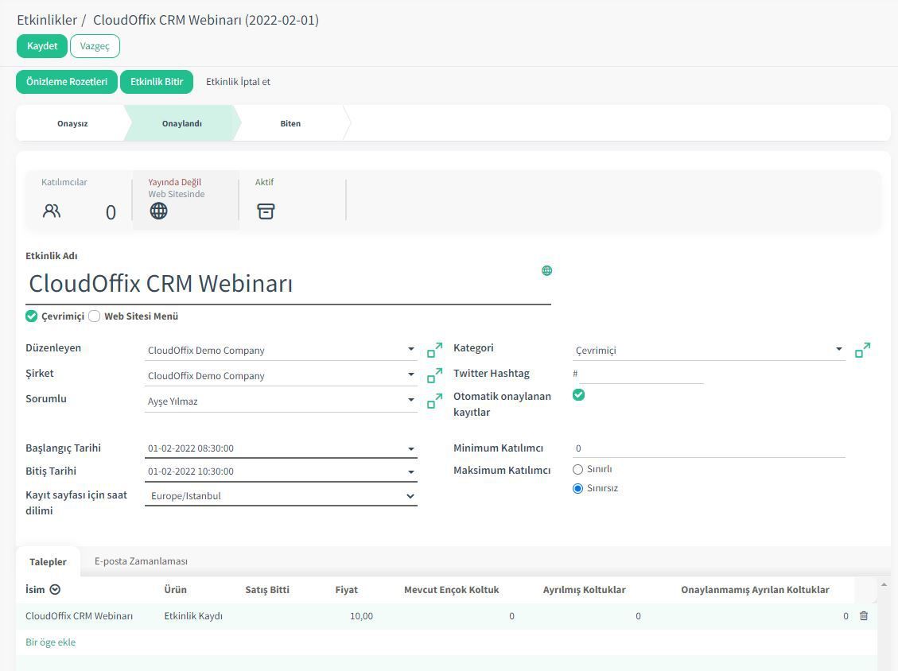The height and width of the screenshot is (671, 898).
Task: Open the Sorumlu external link icon
Action: (x=434, y=401)
